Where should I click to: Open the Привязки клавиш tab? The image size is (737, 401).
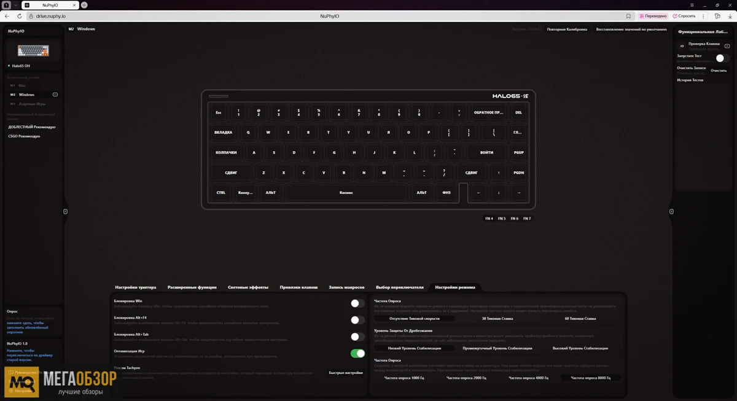pos(298,287)
